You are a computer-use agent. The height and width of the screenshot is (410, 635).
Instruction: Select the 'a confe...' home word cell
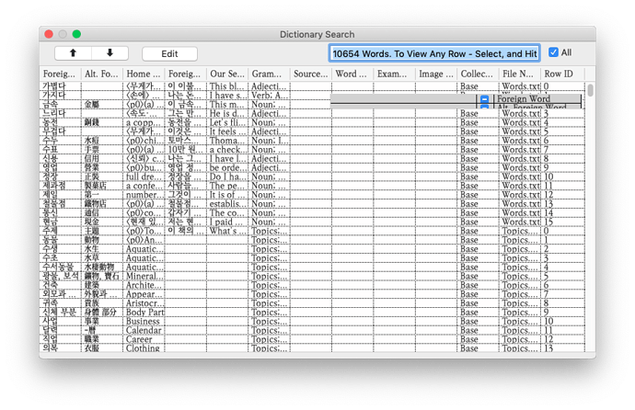pos(144,186)
